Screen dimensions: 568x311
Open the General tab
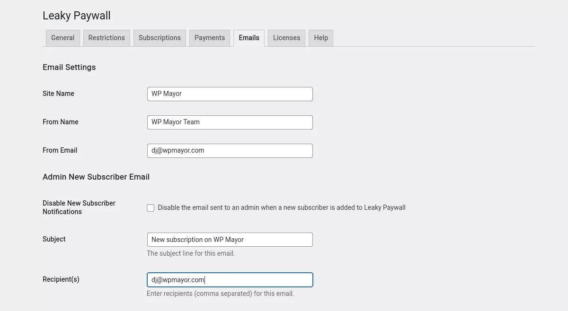pos(62,38)
